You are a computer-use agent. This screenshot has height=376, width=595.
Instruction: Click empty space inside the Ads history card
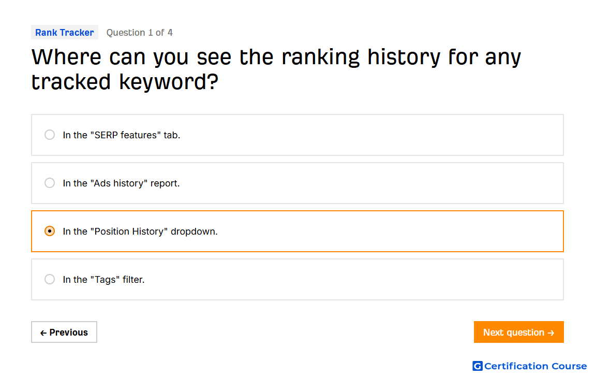(x=372, y=183)
